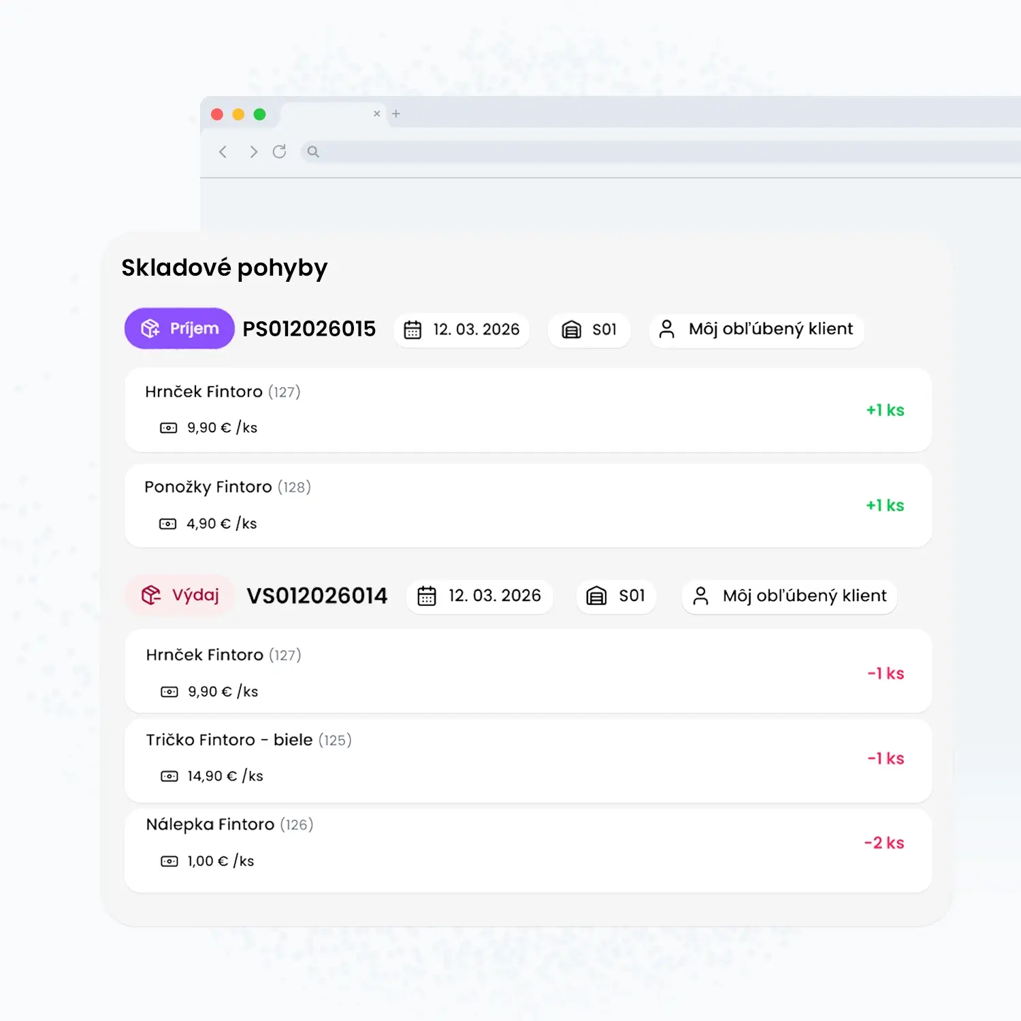Close the current browser tab
Viewport: 1021px width, 1021px height.
pyautogui.click(x=376, y=114)
